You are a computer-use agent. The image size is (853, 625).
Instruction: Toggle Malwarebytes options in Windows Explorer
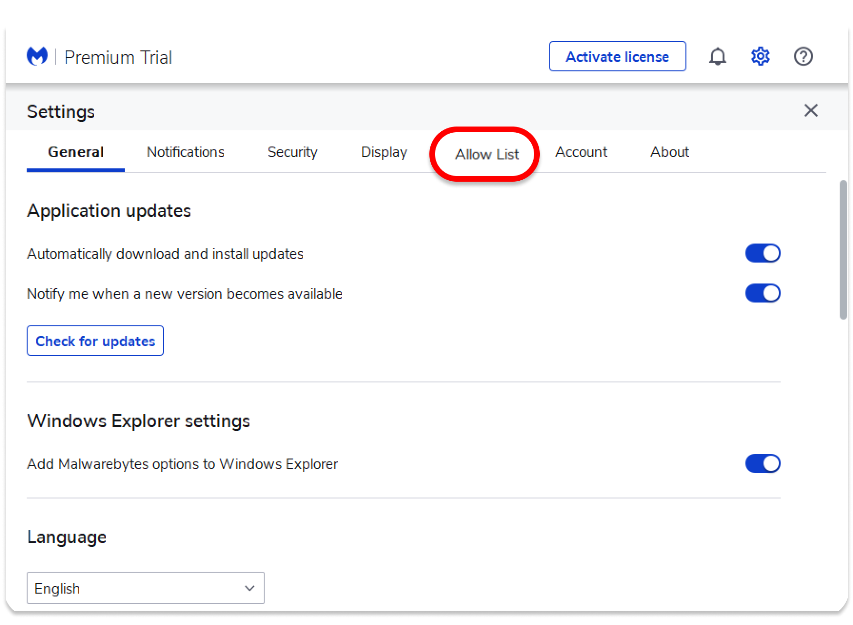(x=763, y=463)
